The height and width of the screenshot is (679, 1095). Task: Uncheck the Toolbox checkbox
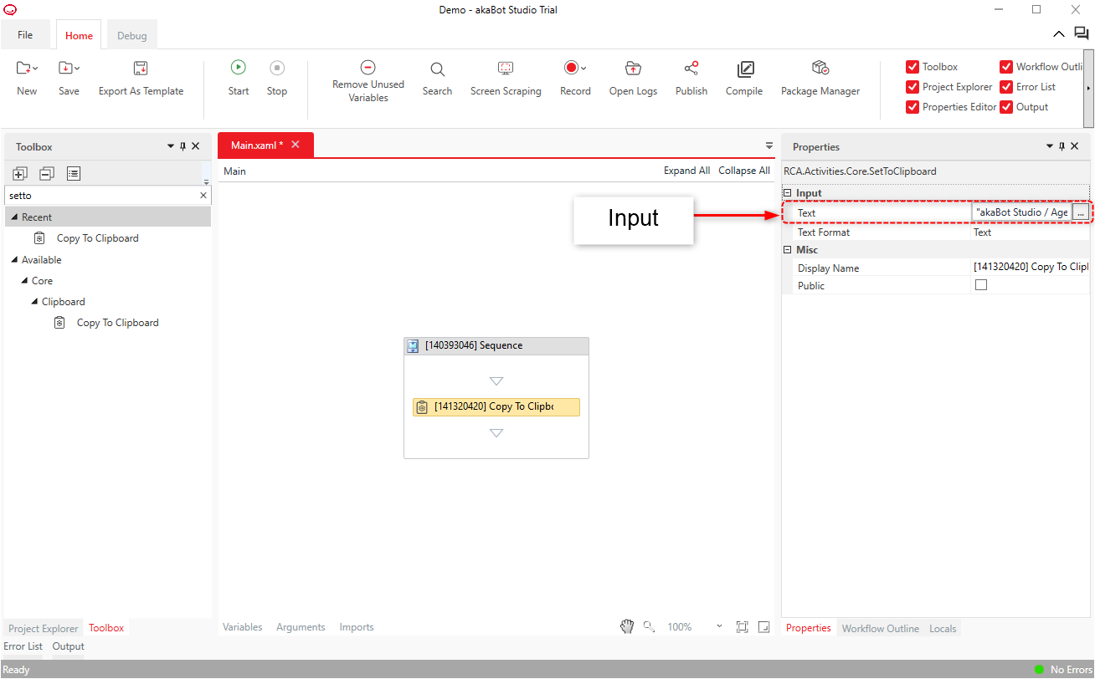pyautogui.click(x=912, y=67)
